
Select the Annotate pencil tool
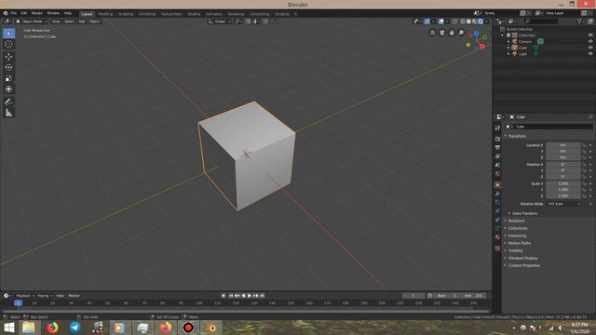pyautogui.click(x=8, y=101)
